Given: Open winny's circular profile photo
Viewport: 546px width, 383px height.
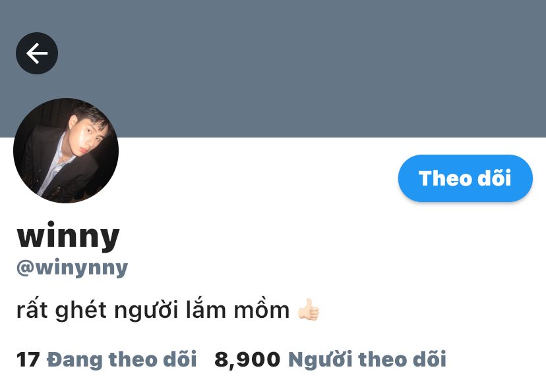Looking at the screenshot, I should [x=66, y=151].
